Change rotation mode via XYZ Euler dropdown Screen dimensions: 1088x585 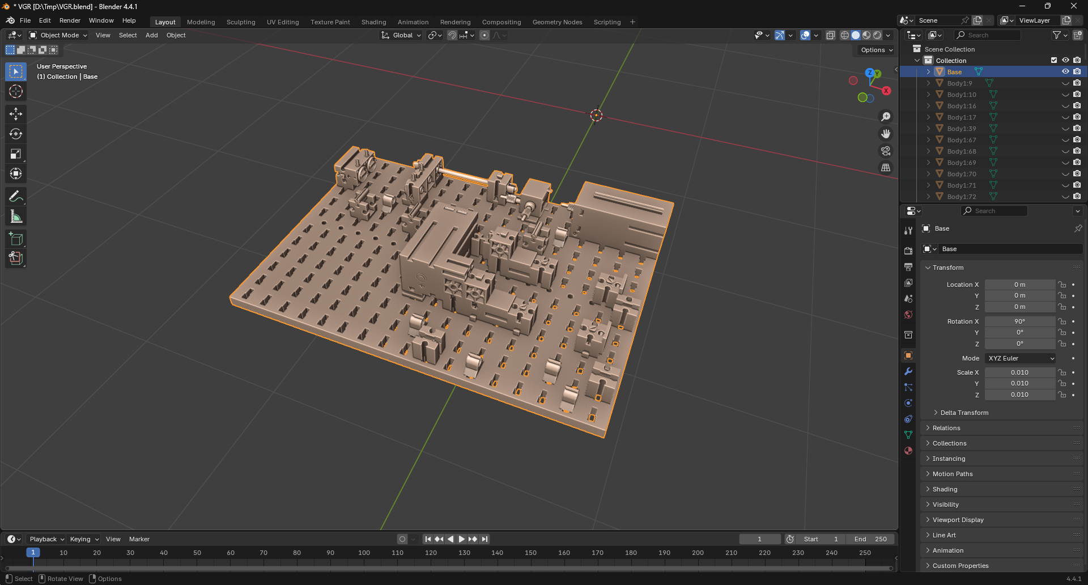coord(1019,358)
